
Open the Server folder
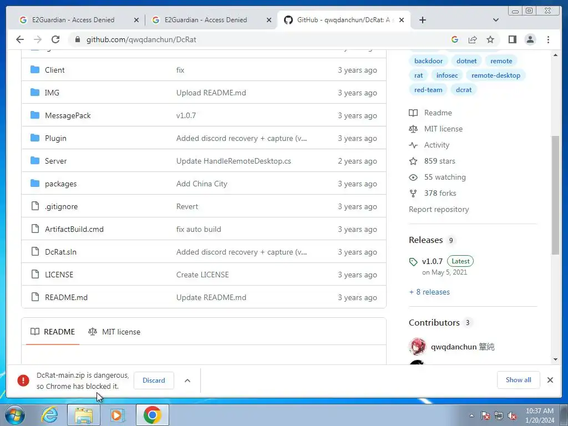tap(55, 161)
